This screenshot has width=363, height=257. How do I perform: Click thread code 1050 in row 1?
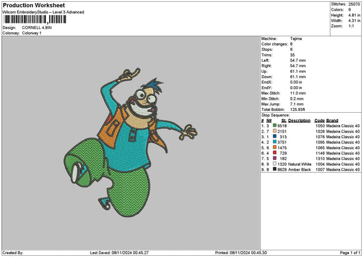320,125
